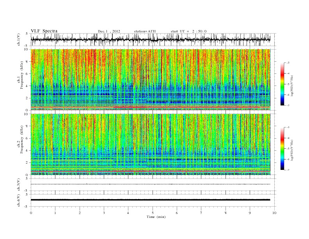Click inside the ch.2 spectrogram panel
309x239 pixels.
[150, 144]
